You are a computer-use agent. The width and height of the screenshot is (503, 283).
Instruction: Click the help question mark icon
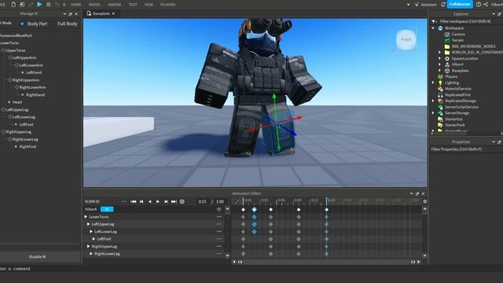tap(479, 5)
